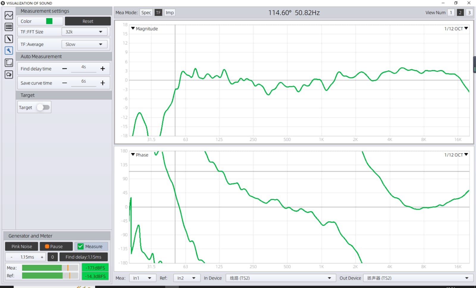Open the wrench measurement settings icon

tap(9, 51)
